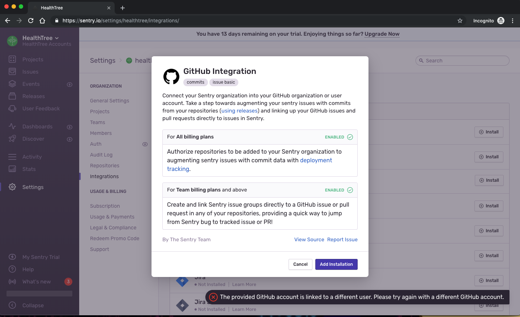Click the GitHub logo in the integration dialog

pyautogui.click(x=171, y=76)
